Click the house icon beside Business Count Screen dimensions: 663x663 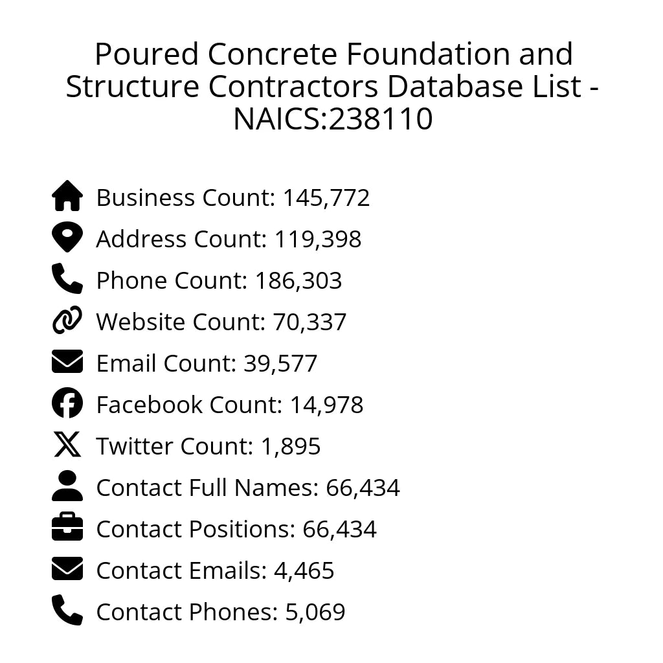pos(67,196)
